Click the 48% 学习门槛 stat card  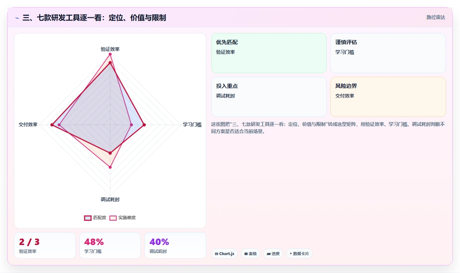110,245
